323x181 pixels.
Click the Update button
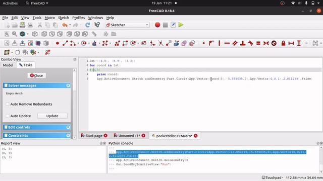(52, 116)
